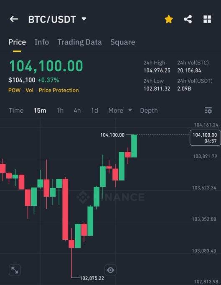Viewport: 221px width, 285px height.
Task: Open the four-square grid menu icon
Action: click(x=207, y=19)
